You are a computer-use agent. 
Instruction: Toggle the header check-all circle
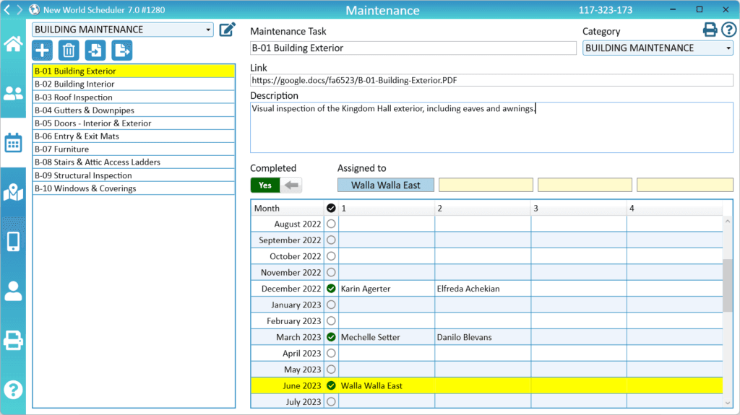click(x=331, y=208)
